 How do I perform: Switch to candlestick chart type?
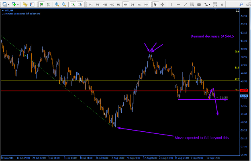click(x=41, y=4)
